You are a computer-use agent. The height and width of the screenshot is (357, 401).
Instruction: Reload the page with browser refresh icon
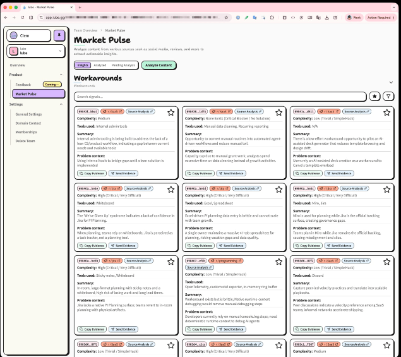click(23, 18)
